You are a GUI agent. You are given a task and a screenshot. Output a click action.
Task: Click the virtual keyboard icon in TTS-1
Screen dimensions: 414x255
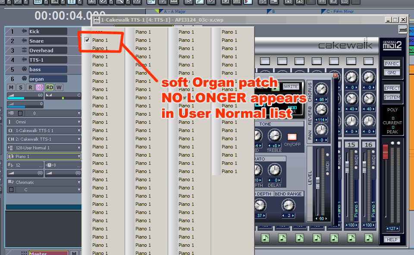402,30
